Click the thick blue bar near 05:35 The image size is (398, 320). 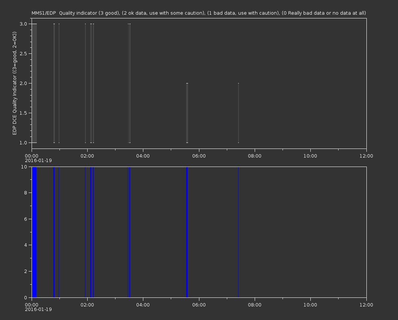(187, 232)
